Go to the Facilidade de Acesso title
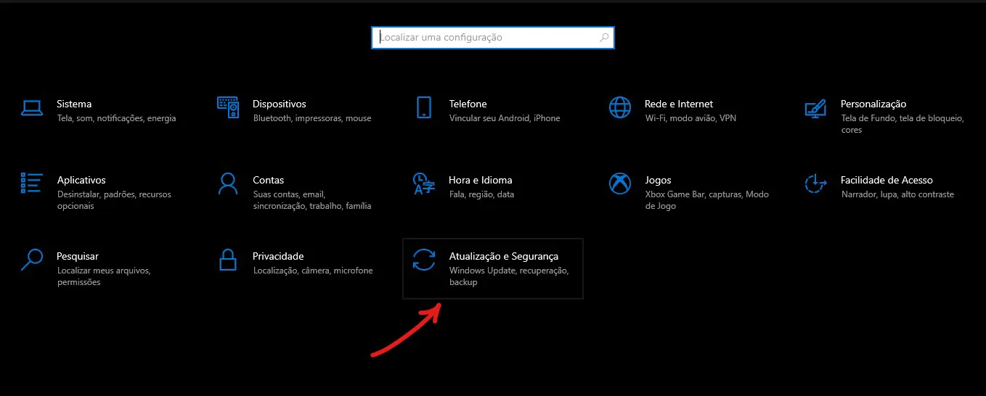 [887, 180]
